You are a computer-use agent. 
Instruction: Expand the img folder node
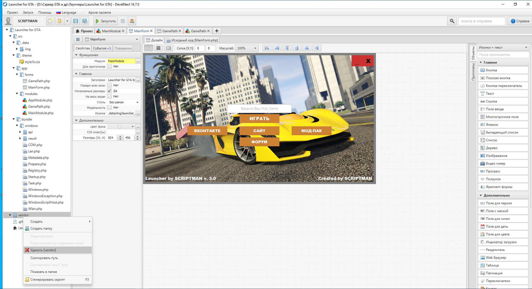(17, 49)
